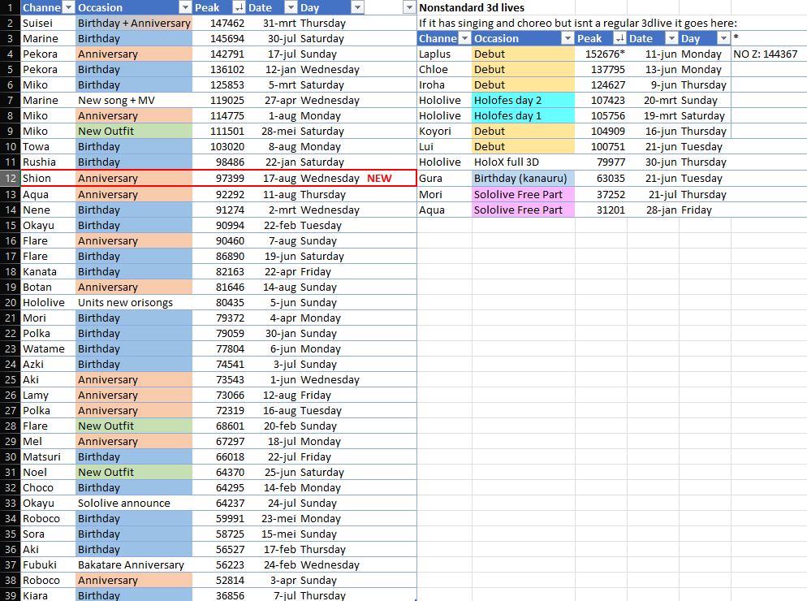Open the Nonstandard table's Date filter dropdown
807x601 pixels.
[x=671, y=38]
